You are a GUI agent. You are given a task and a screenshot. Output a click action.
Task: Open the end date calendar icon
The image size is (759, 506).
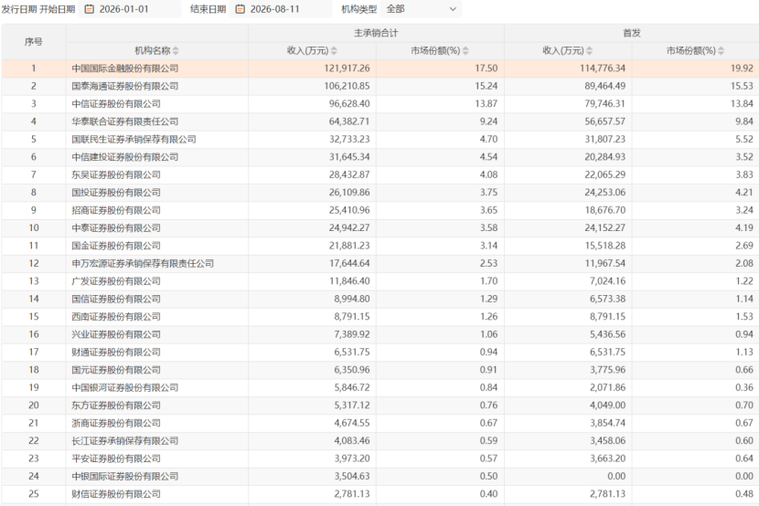(x=241, y=9)
